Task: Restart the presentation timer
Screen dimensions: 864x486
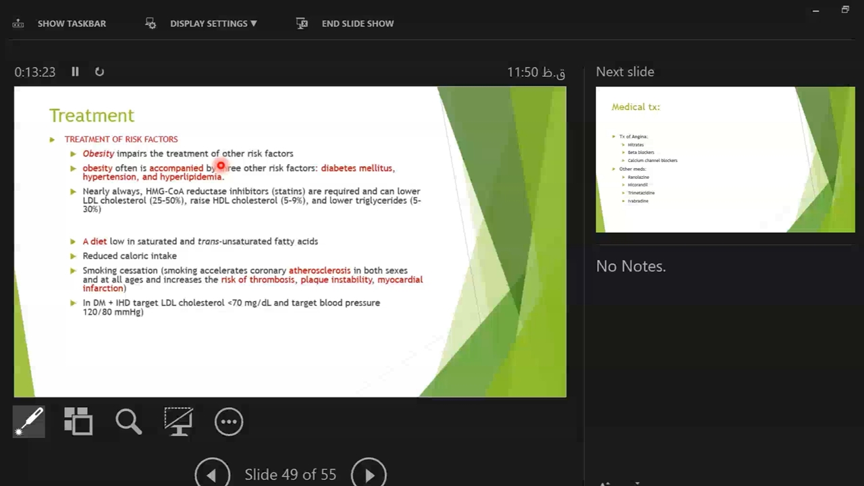Action: pyautogui.click(x=99, y=72)
